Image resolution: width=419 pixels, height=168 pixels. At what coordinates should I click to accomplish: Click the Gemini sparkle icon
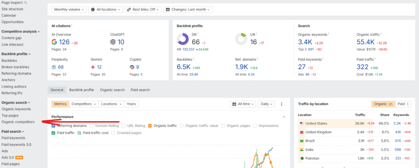coord(93,67)
